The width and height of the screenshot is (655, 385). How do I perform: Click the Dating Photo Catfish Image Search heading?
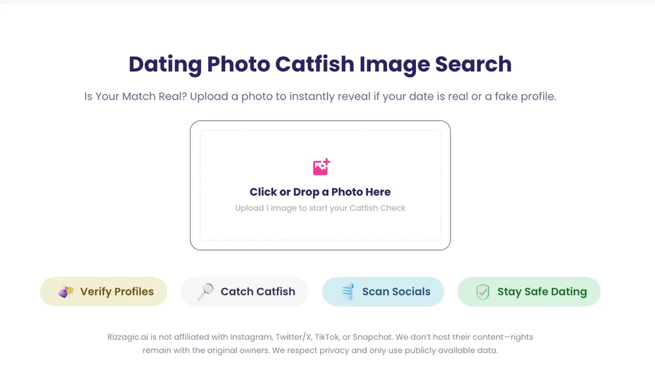pyautogui.click(x=320, y=64)
